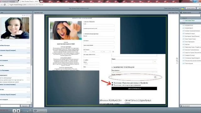
Task: Close the active conference browser tab
Action: point(38,1)
